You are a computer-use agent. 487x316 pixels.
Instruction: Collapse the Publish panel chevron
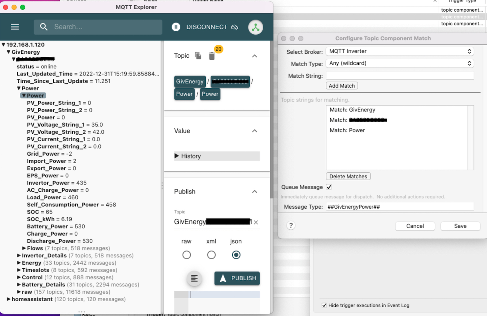254,191
